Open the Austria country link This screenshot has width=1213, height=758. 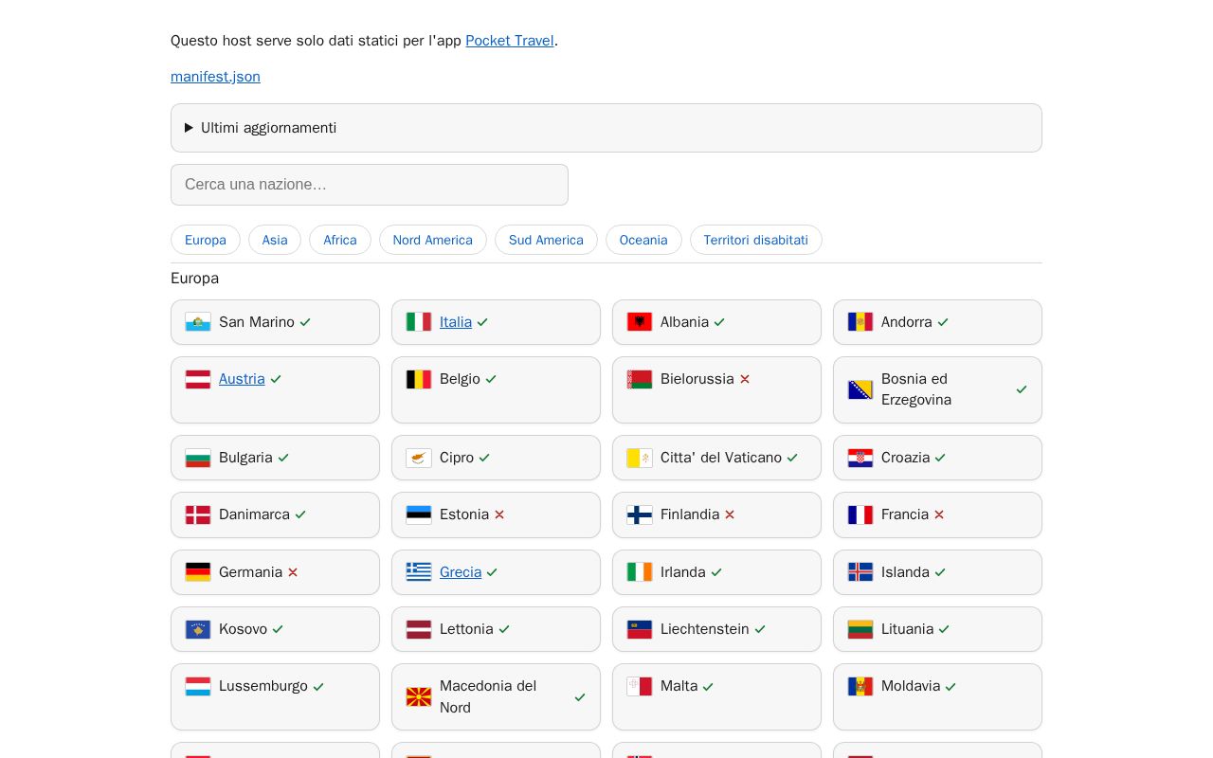point(242,379)
